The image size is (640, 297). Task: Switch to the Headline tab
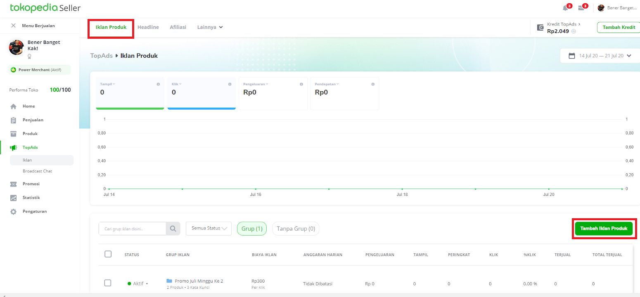pyautogui.click(x=148, y=27)
